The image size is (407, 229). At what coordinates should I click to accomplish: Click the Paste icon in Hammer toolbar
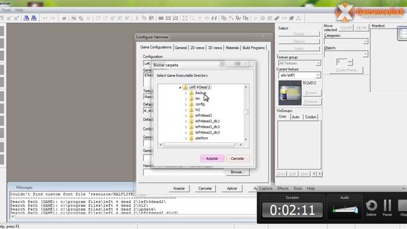pyautogui.click(x=151, y=18)
